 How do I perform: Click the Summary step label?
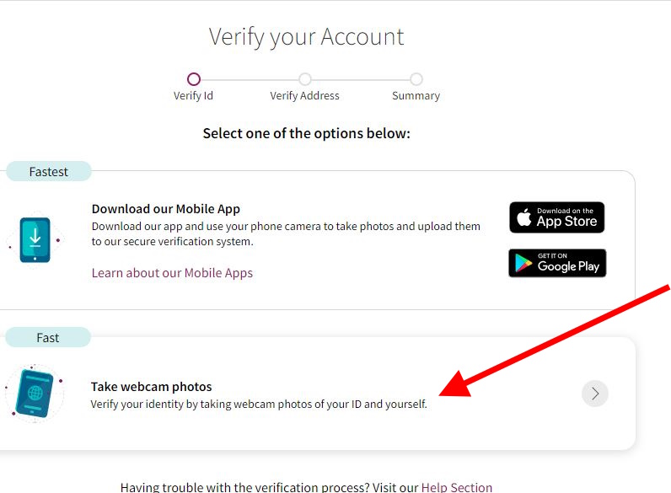[416, 96]
